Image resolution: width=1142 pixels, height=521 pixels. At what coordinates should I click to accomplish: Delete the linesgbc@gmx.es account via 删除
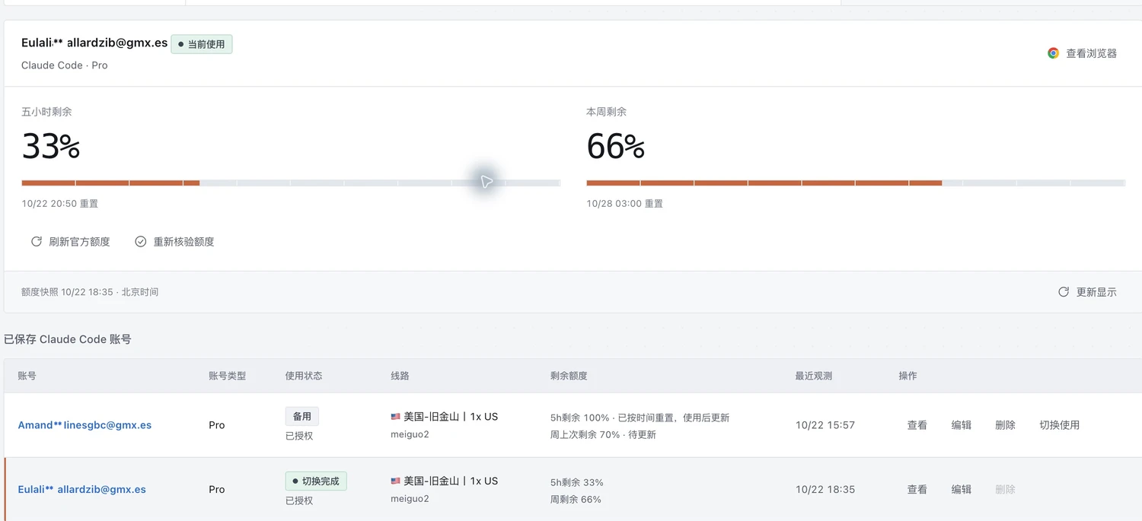(1005, 425)
